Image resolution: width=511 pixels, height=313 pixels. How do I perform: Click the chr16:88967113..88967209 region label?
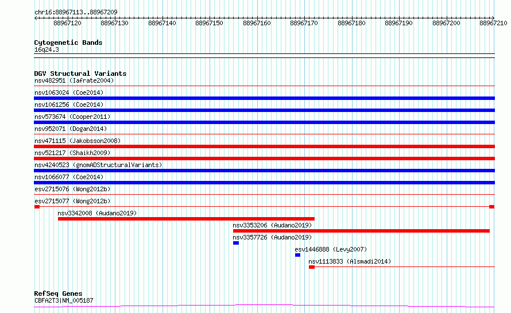[76, 12]
